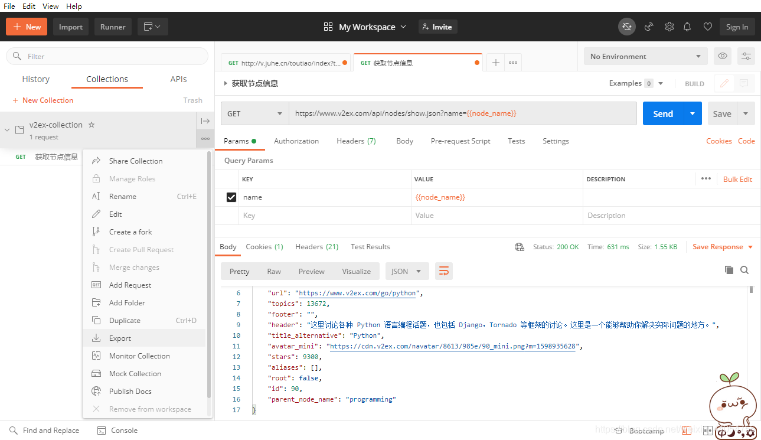Choose Duplicate from context menu
This screenshot has height=440, width=761.
[x=144, y=321]
